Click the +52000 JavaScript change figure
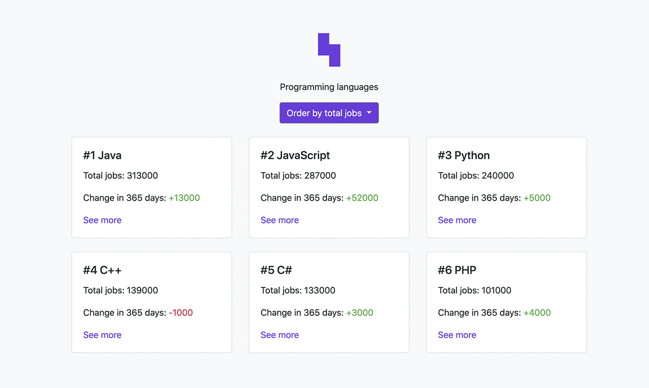Viewport: 649px width, 388px height. tap(362, 198)
